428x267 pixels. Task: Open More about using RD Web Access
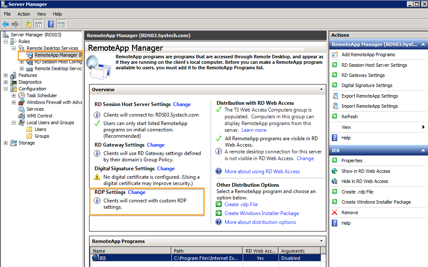coord(262,172)
